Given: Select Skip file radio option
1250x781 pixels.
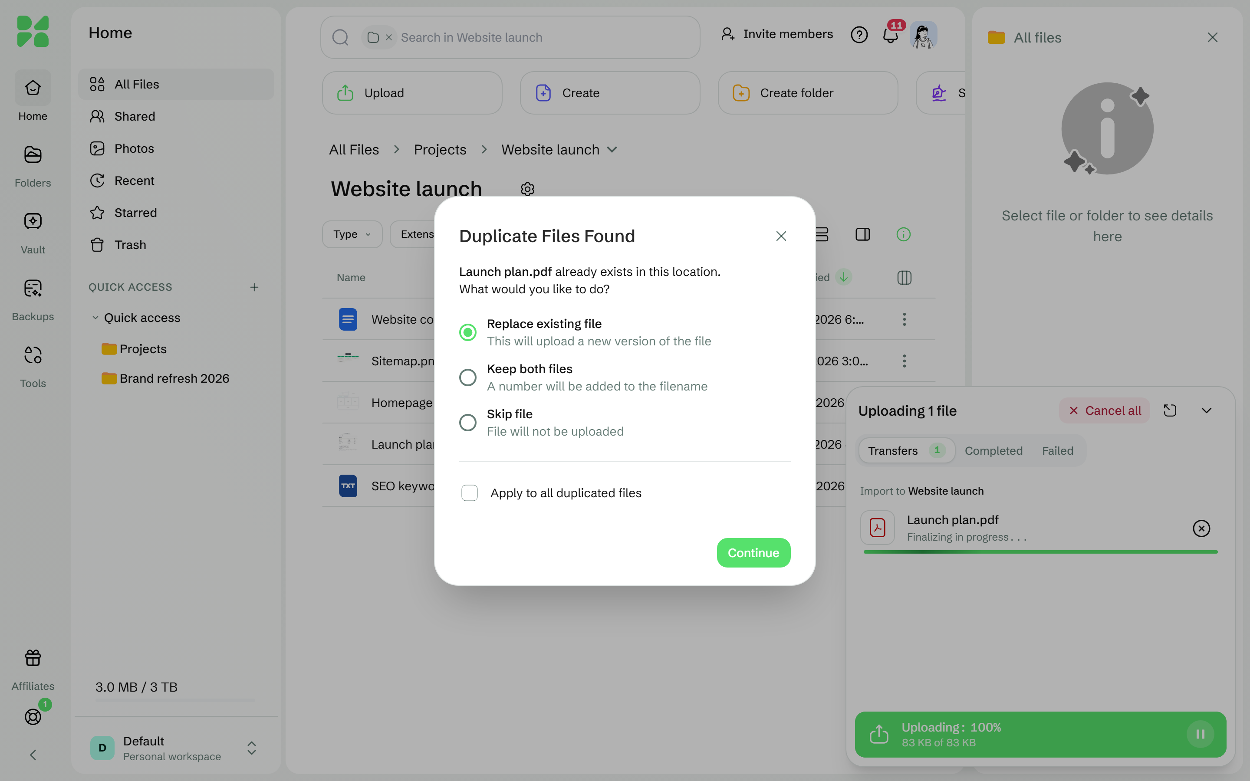Looking at the screenshot, I should pyautogui.click(x=467, y=423).
